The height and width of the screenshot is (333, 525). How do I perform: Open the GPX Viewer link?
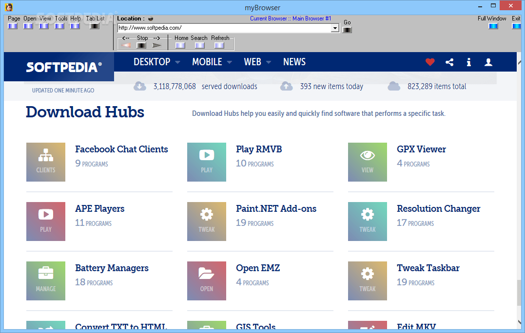point(421,149)
